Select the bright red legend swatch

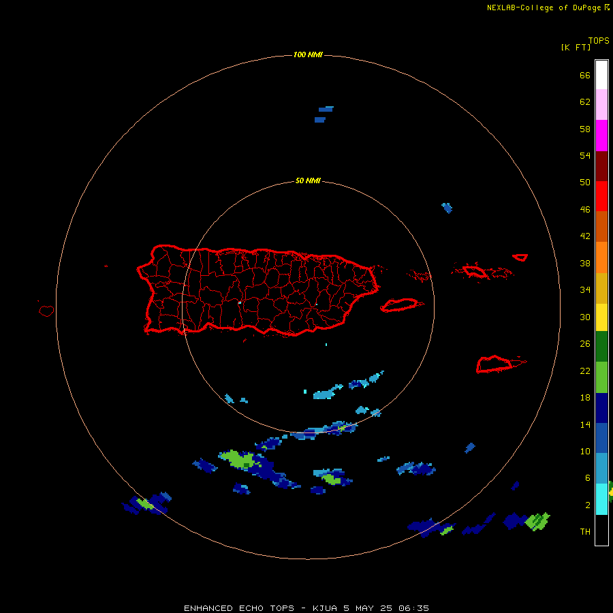[x=601, y=196]
